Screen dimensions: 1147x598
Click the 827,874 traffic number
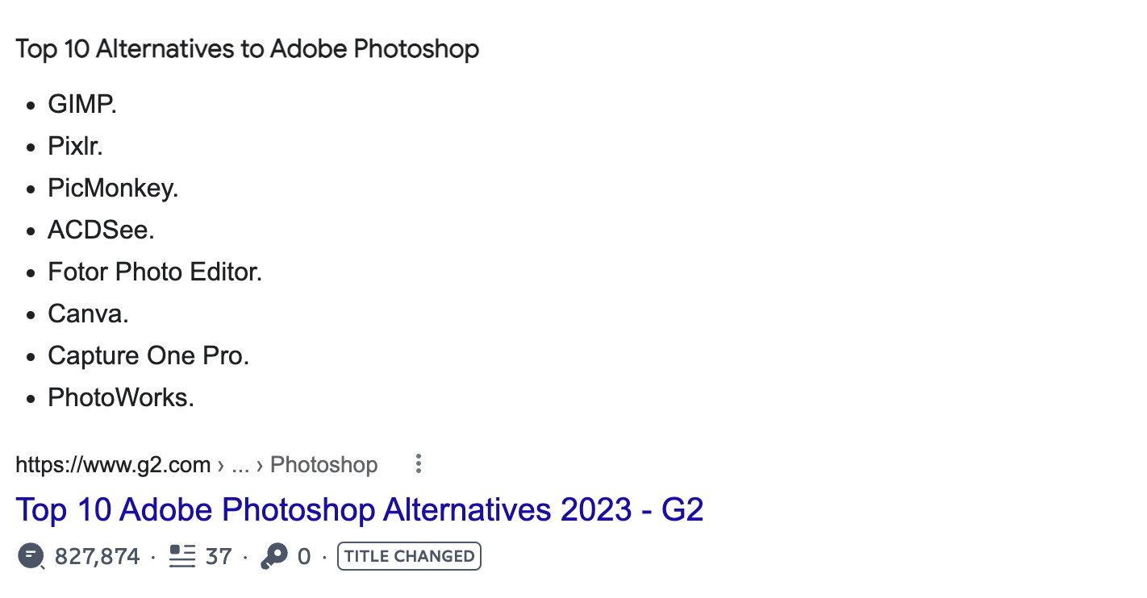(x=97, y=556)
